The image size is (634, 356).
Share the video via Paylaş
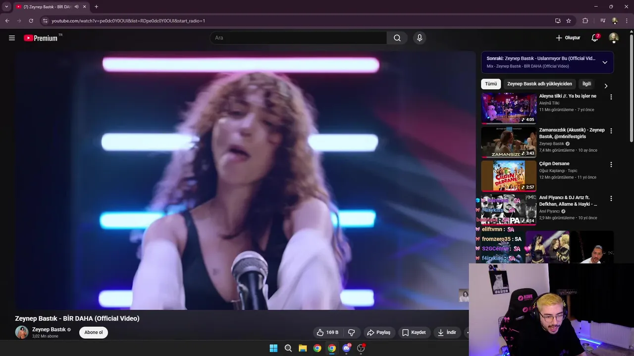tap(378, 332)
